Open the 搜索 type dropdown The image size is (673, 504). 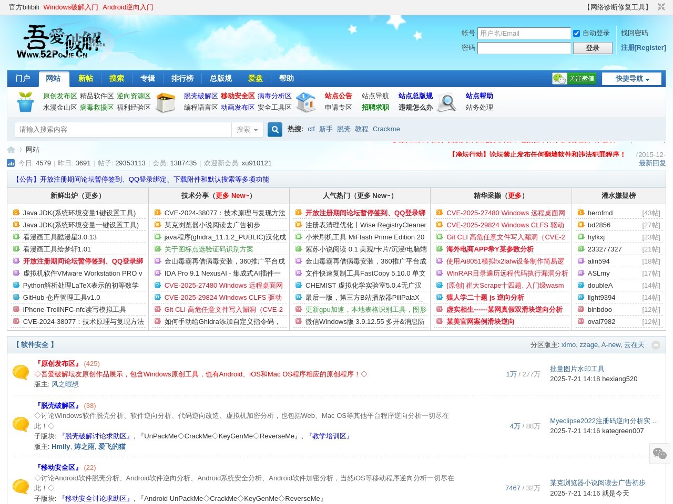coord(247,130)
